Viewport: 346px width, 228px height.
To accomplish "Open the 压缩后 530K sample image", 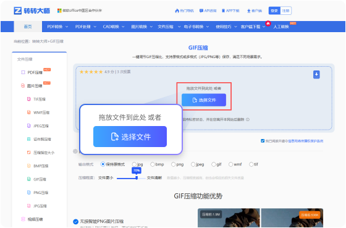I will tap(292, 217).
